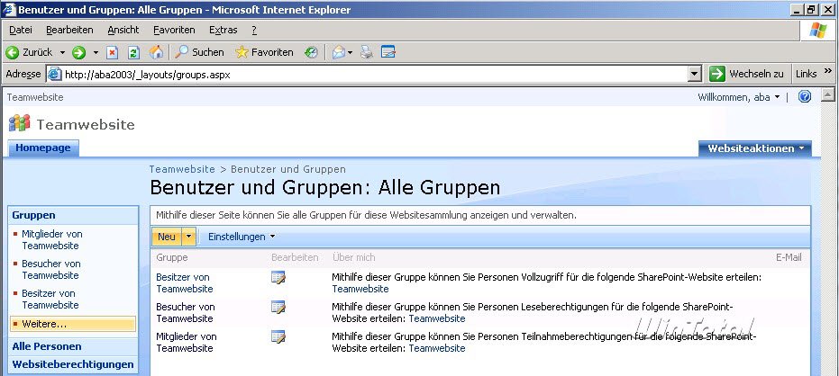Click the Windows logo throbber
The image size is (839, 376).
point(817,30)
